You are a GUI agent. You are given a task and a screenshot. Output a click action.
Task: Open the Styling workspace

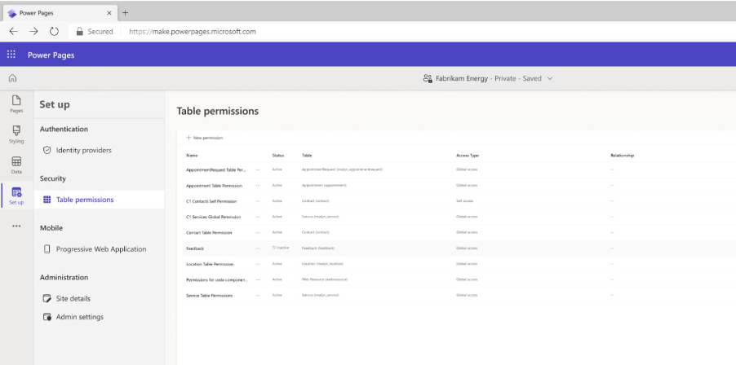point(16,134)
